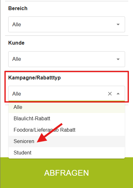
Task: Click the Kampagne/Rabatttyp heading label
Action: coord(35,78)
